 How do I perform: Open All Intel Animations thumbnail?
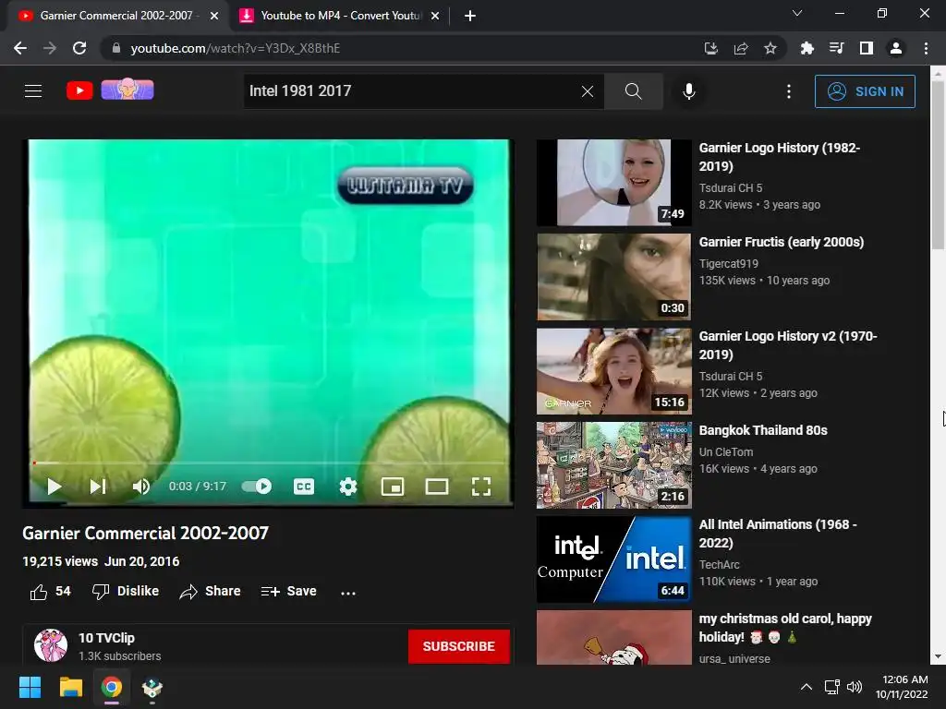(613, 559)
